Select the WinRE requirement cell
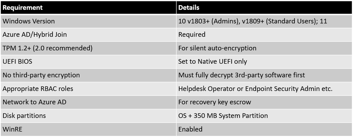353x137 pixels. [89, 129]
